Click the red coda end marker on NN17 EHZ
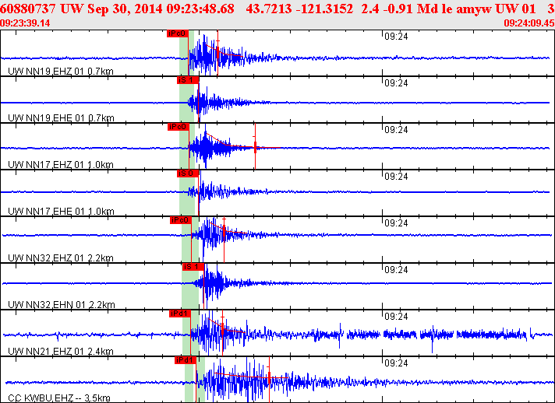This screenshot has width=555, height=403. (x=255, y=146)
